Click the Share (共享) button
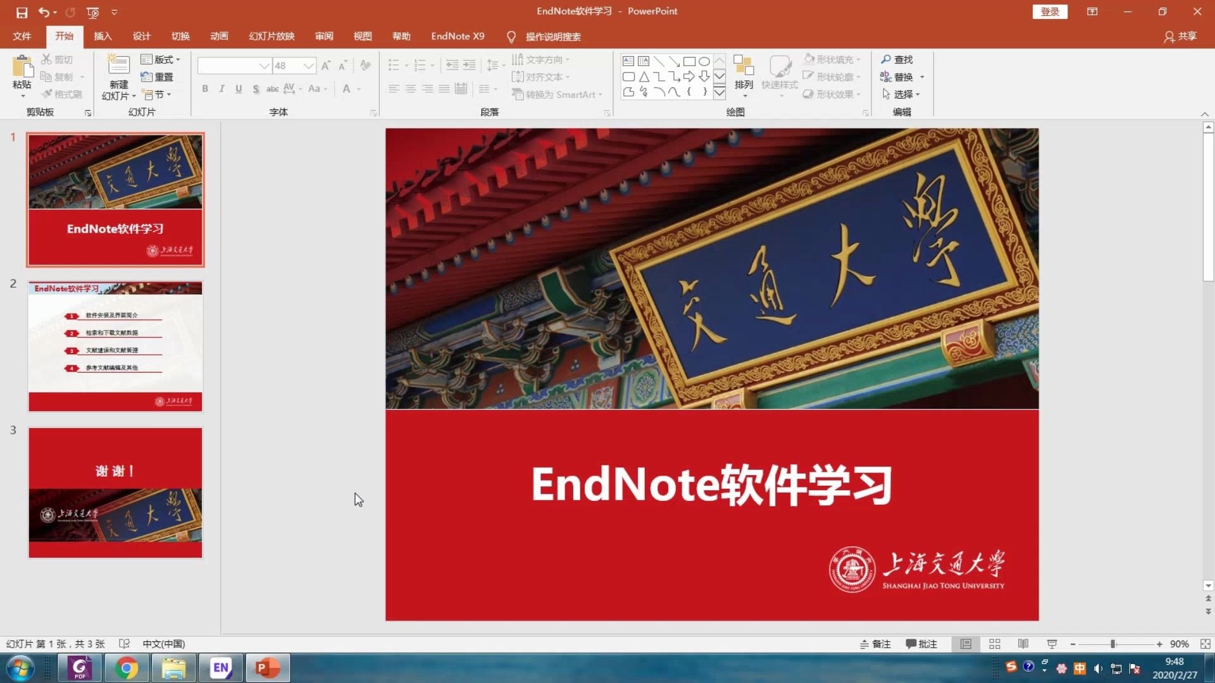The width and height of the screenshot is (1215, 683). [1180, 36]
